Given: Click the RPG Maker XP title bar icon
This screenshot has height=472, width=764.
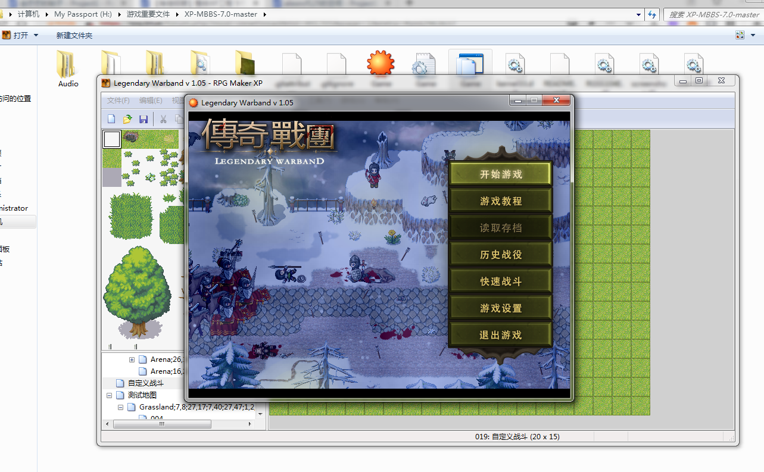Looking at the screenshot, I should [x=106, y=83].
